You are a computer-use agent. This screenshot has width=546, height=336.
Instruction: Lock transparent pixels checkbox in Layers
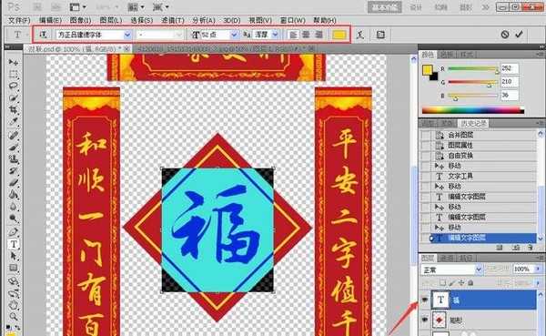(442, 283)
